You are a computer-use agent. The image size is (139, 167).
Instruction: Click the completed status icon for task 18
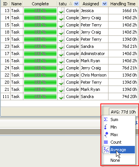point(62,32)
